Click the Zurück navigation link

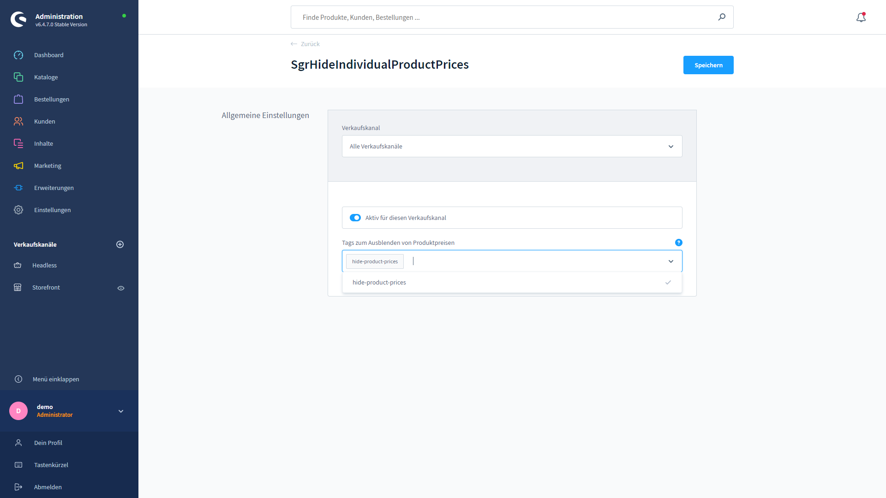click(310, 44)
